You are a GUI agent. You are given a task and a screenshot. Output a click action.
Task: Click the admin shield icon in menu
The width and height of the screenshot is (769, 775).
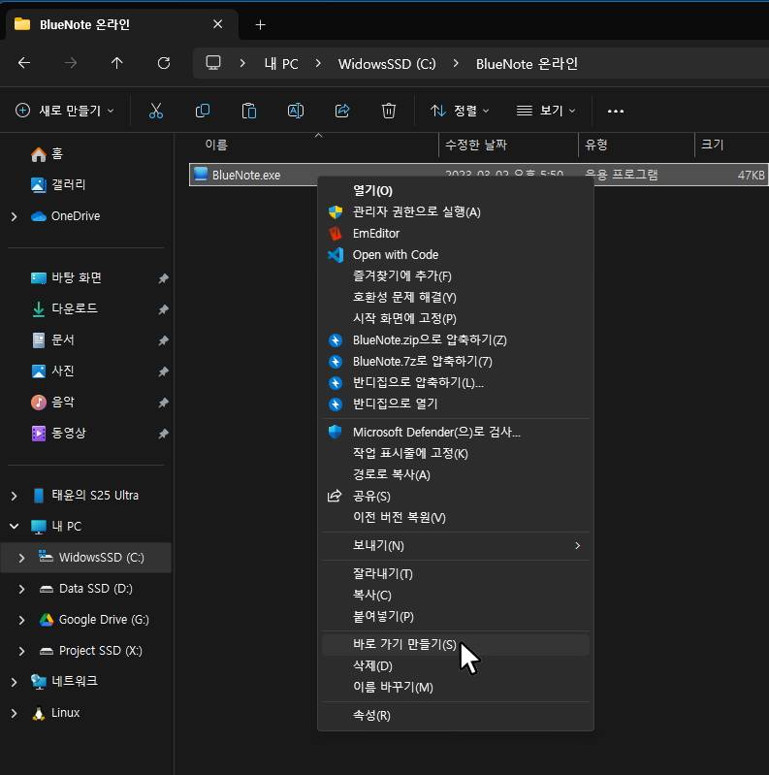336,212
